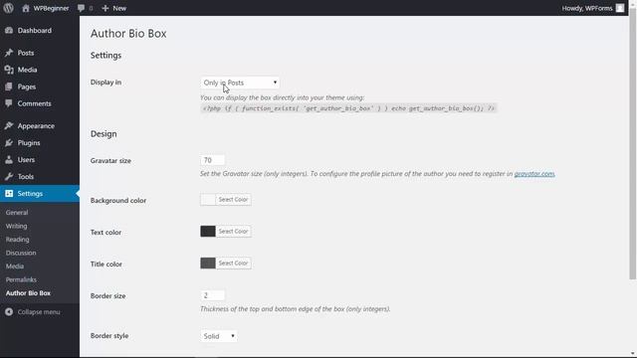Click the Appearance paintbrush icon
Viewport: 637px width, 358px height.
(9, 126)
